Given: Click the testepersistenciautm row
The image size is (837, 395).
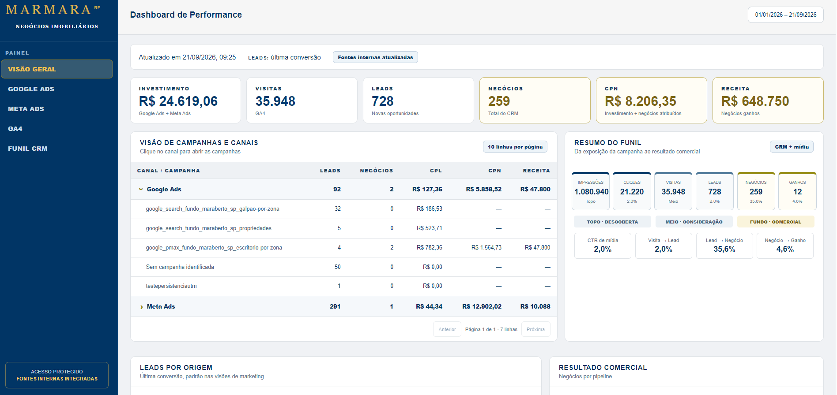Looking at the screenshot, I should (343, 286).
